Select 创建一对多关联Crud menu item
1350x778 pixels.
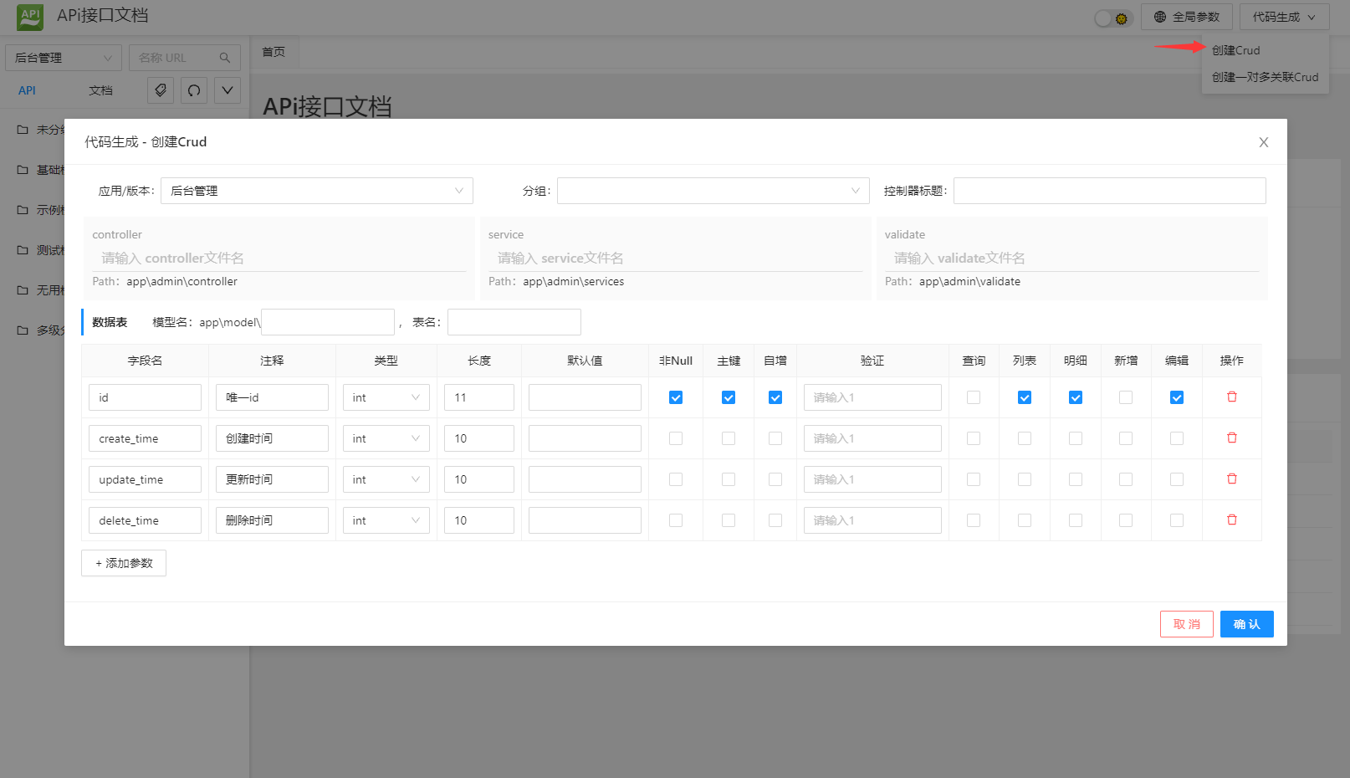point(1265,77)
